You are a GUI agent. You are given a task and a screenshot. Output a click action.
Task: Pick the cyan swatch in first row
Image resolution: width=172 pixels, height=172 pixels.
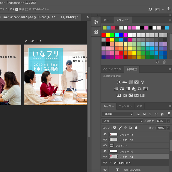tap(116, 35)
